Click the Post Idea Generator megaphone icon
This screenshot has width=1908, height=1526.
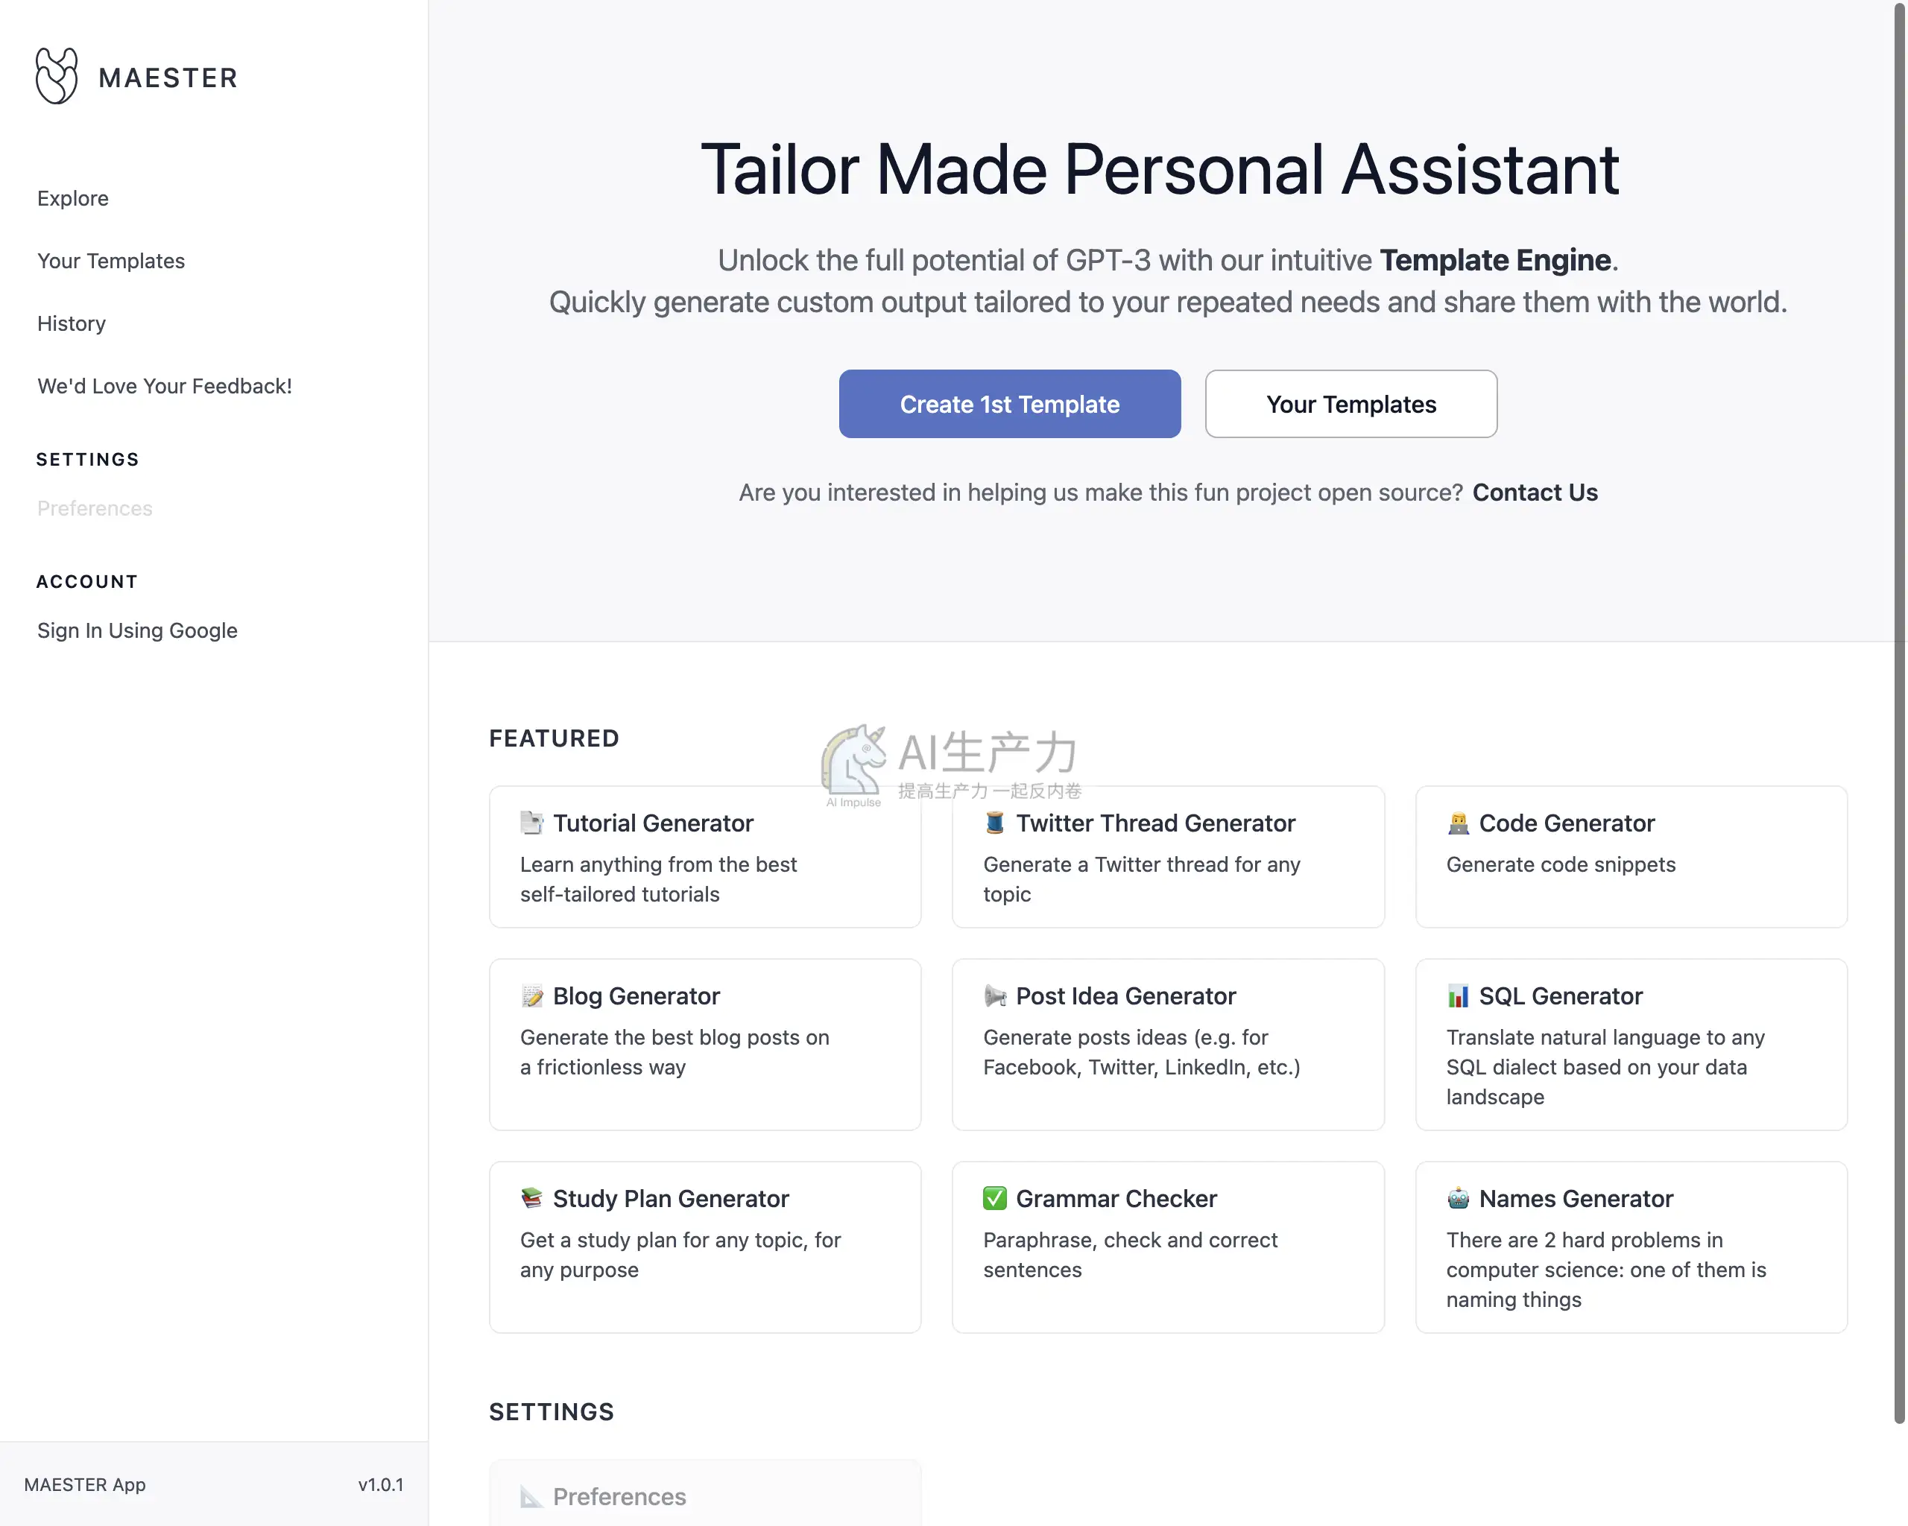click(995, 996)
